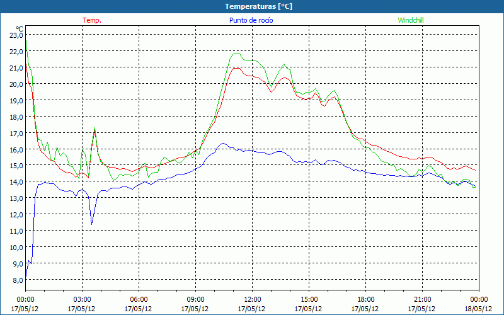
Task: Click the 'Temperaturas [°C]' chart title
Action: (258, 6)
